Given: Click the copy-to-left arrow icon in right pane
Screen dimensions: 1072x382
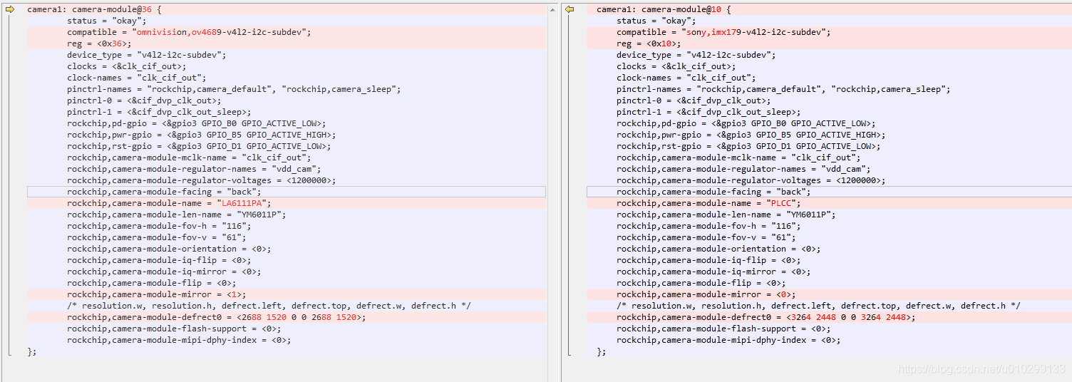Looking at the screenshot, I should pos(569,9).
